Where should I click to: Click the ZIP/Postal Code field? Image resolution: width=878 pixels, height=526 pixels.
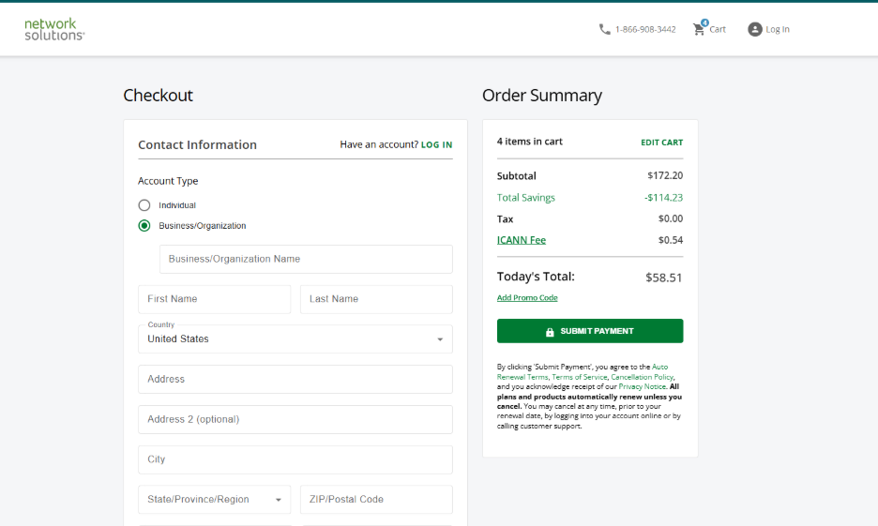pyautogui.click(x=376, y=500)
